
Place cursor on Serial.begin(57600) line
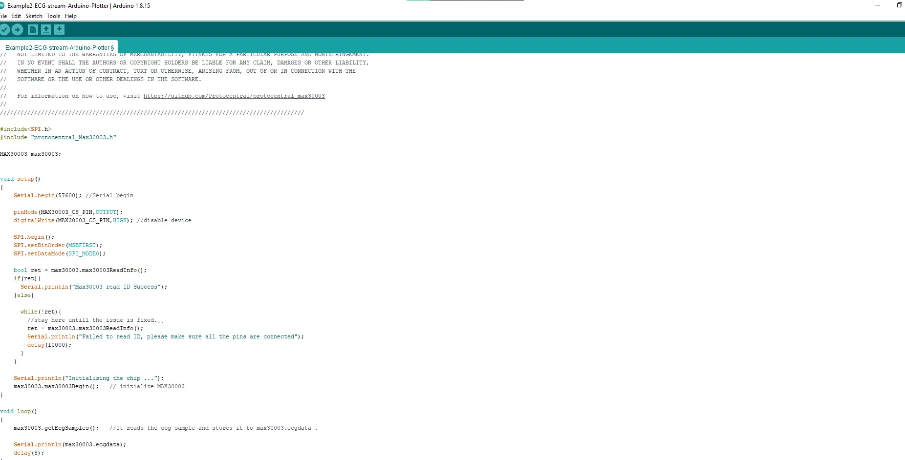47,196
